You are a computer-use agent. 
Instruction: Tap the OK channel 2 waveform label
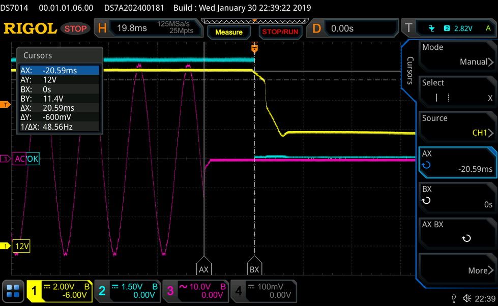[x=33, y=159]
